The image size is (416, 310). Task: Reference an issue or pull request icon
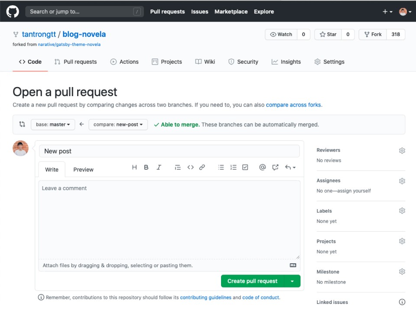pyautogui.click(x=275, y=167)
